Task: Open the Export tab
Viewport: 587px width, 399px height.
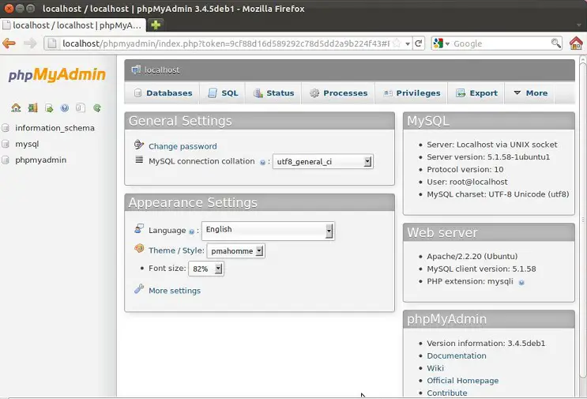Action: click(476, 92)
